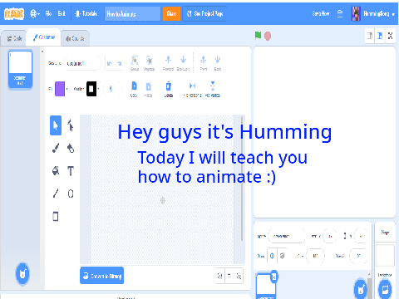Viewport: 399px width, 299px height.
Task: Switch to the Code tab
Action: pos(14,38)
